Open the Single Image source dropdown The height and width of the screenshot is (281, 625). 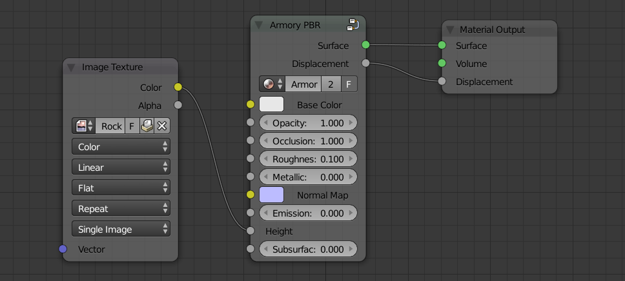(121, 229)
